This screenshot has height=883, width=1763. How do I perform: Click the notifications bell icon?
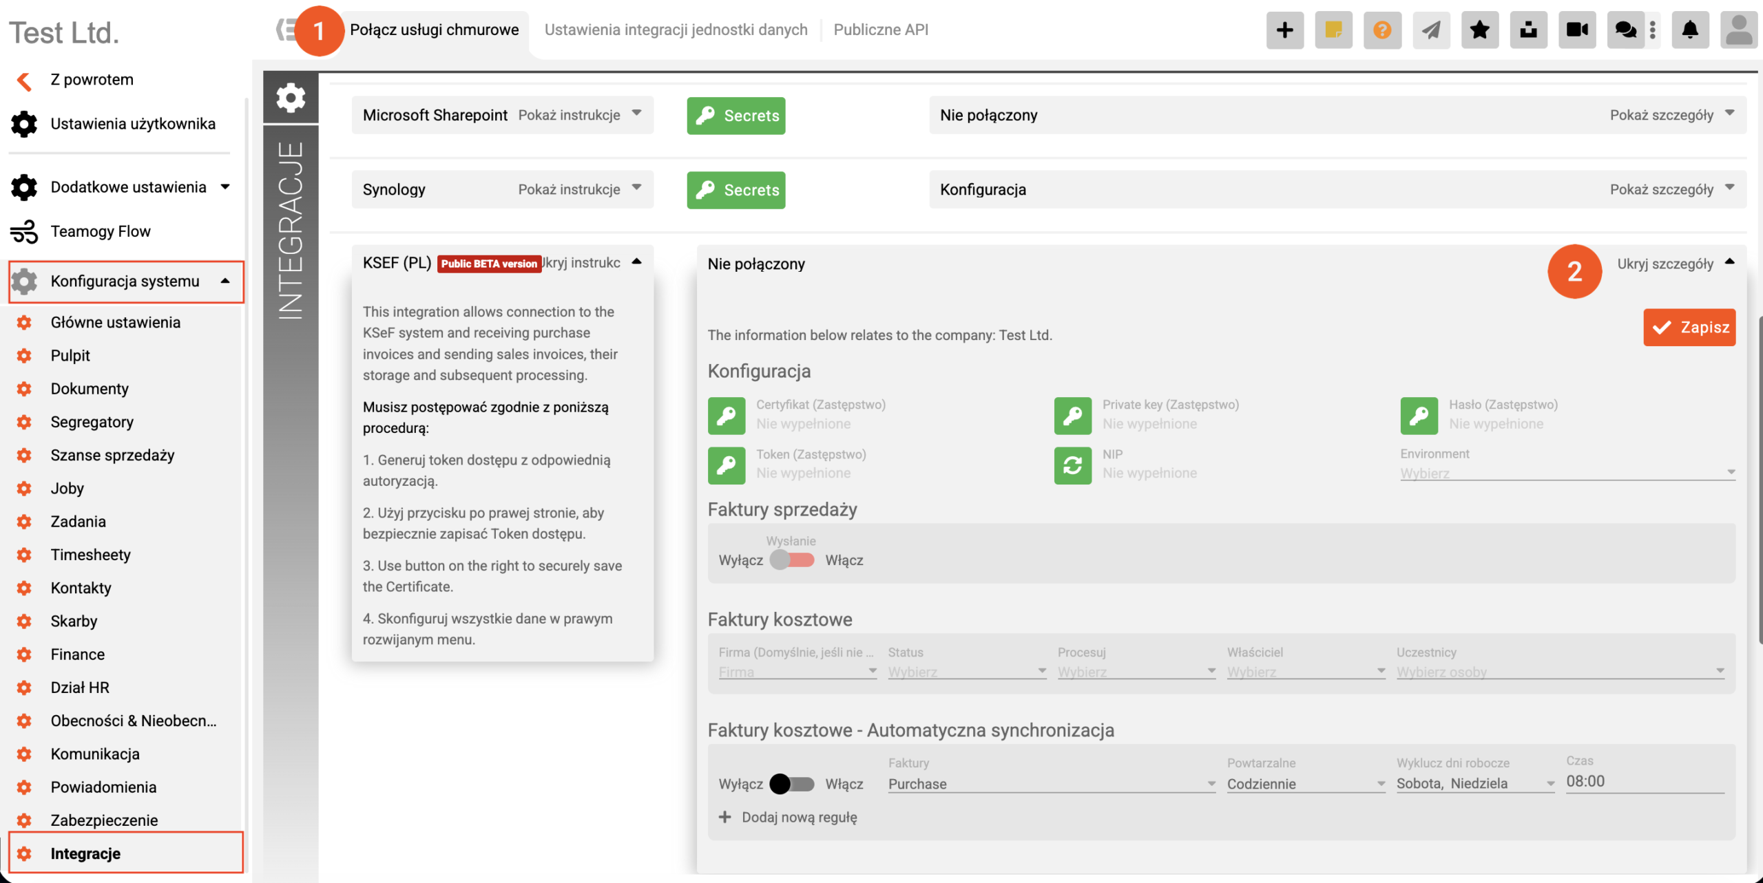(1689, 30)
